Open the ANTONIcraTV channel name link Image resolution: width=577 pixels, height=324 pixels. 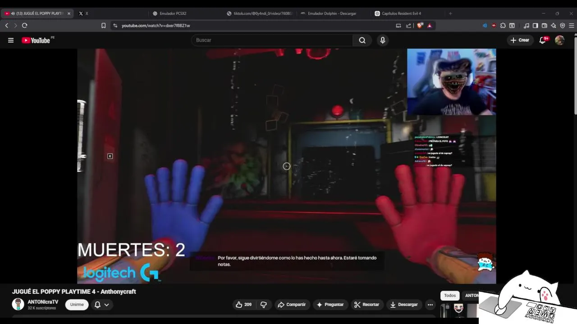point(43,302)
